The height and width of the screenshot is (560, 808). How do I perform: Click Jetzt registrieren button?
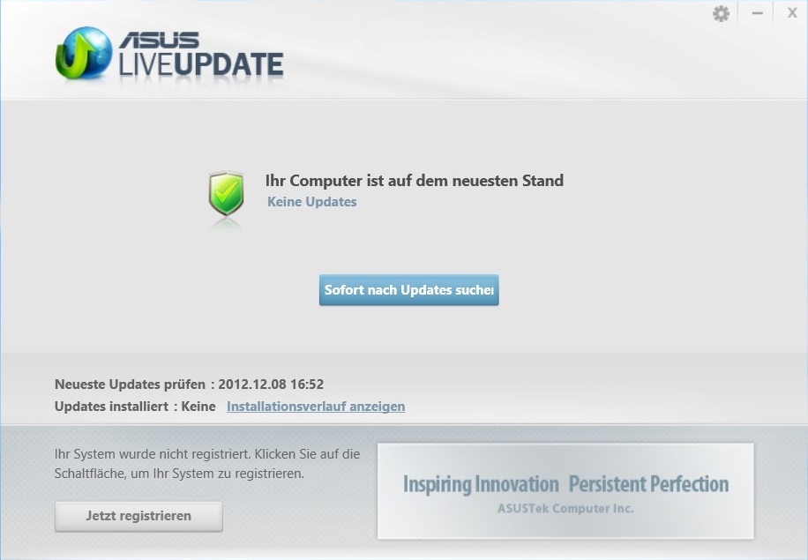(x=138, y=516)
